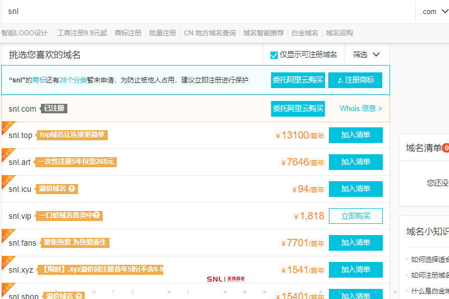The image size is (449, 299).
Task: Add snl.top to list with 加入清单
Action: coord(355,135)
